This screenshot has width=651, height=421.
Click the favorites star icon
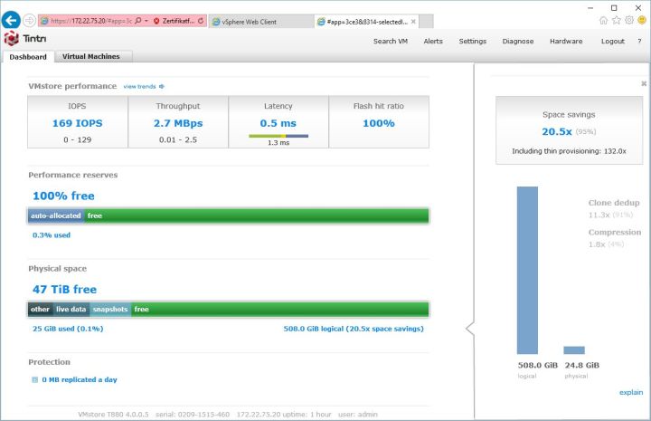click(x=617, y=20)
